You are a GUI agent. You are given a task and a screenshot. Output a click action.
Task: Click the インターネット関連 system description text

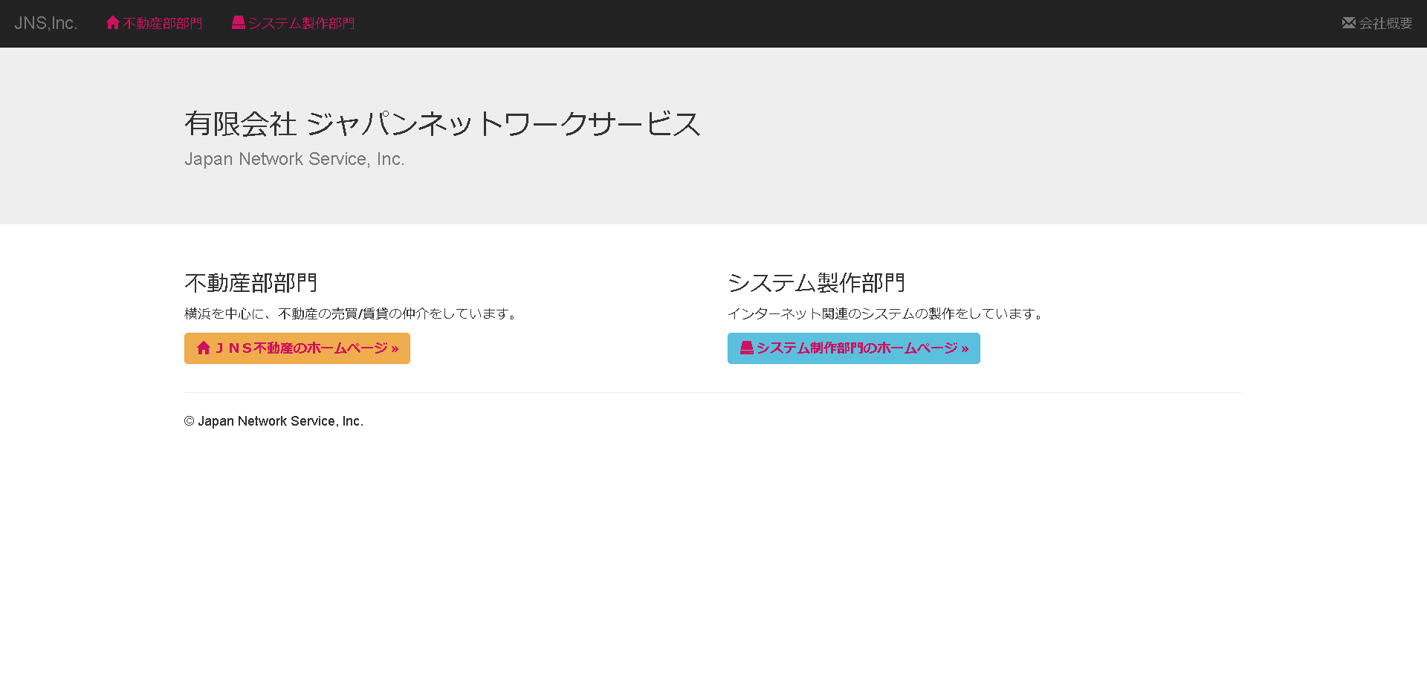tap(887, 313)
